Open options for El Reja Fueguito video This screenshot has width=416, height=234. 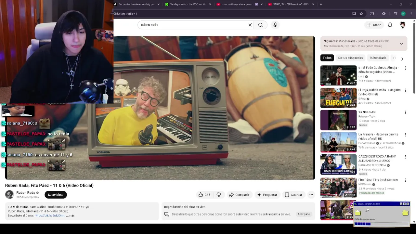(x=405, y=90)
